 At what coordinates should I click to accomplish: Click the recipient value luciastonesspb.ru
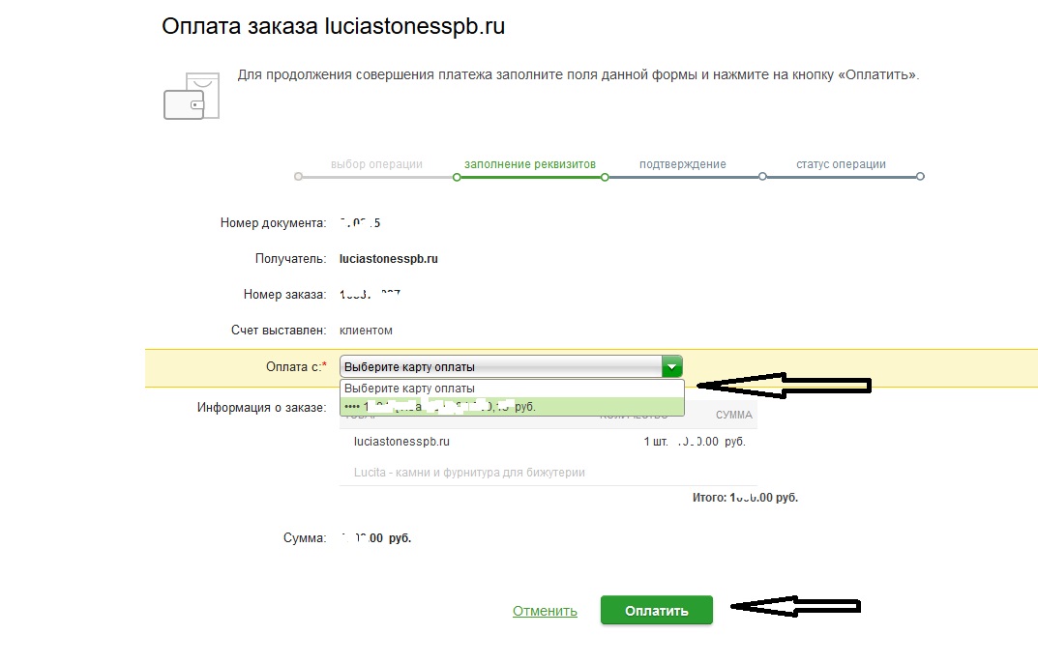point(389,259)
